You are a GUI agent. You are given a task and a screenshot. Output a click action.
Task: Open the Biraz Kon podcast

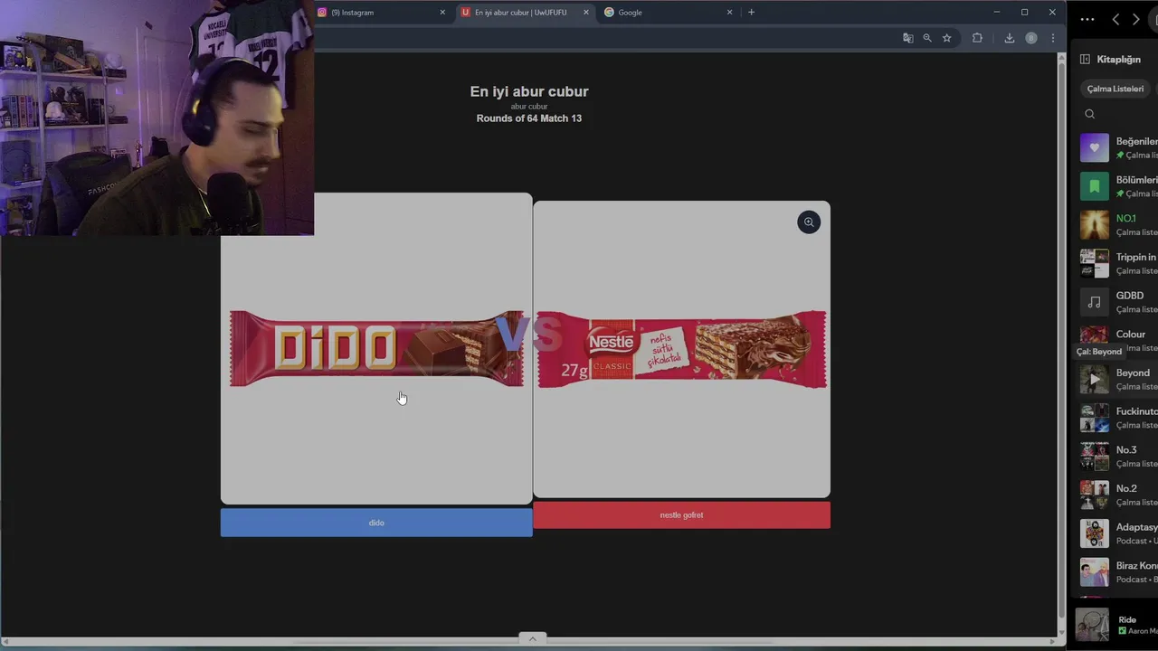point(1118,572)
